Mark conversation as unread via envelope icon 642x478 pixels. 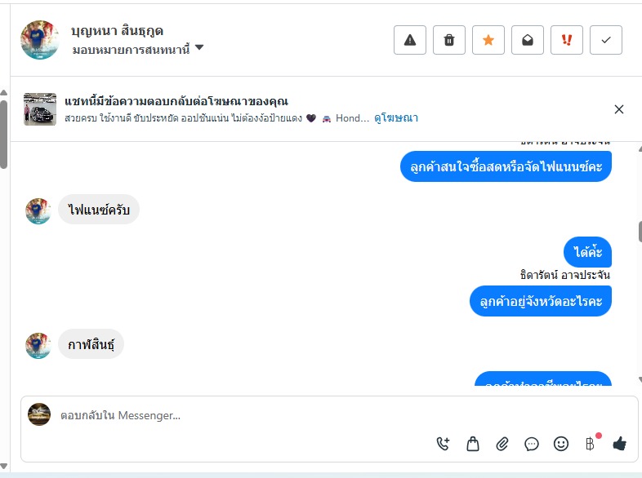coord(528,40)
